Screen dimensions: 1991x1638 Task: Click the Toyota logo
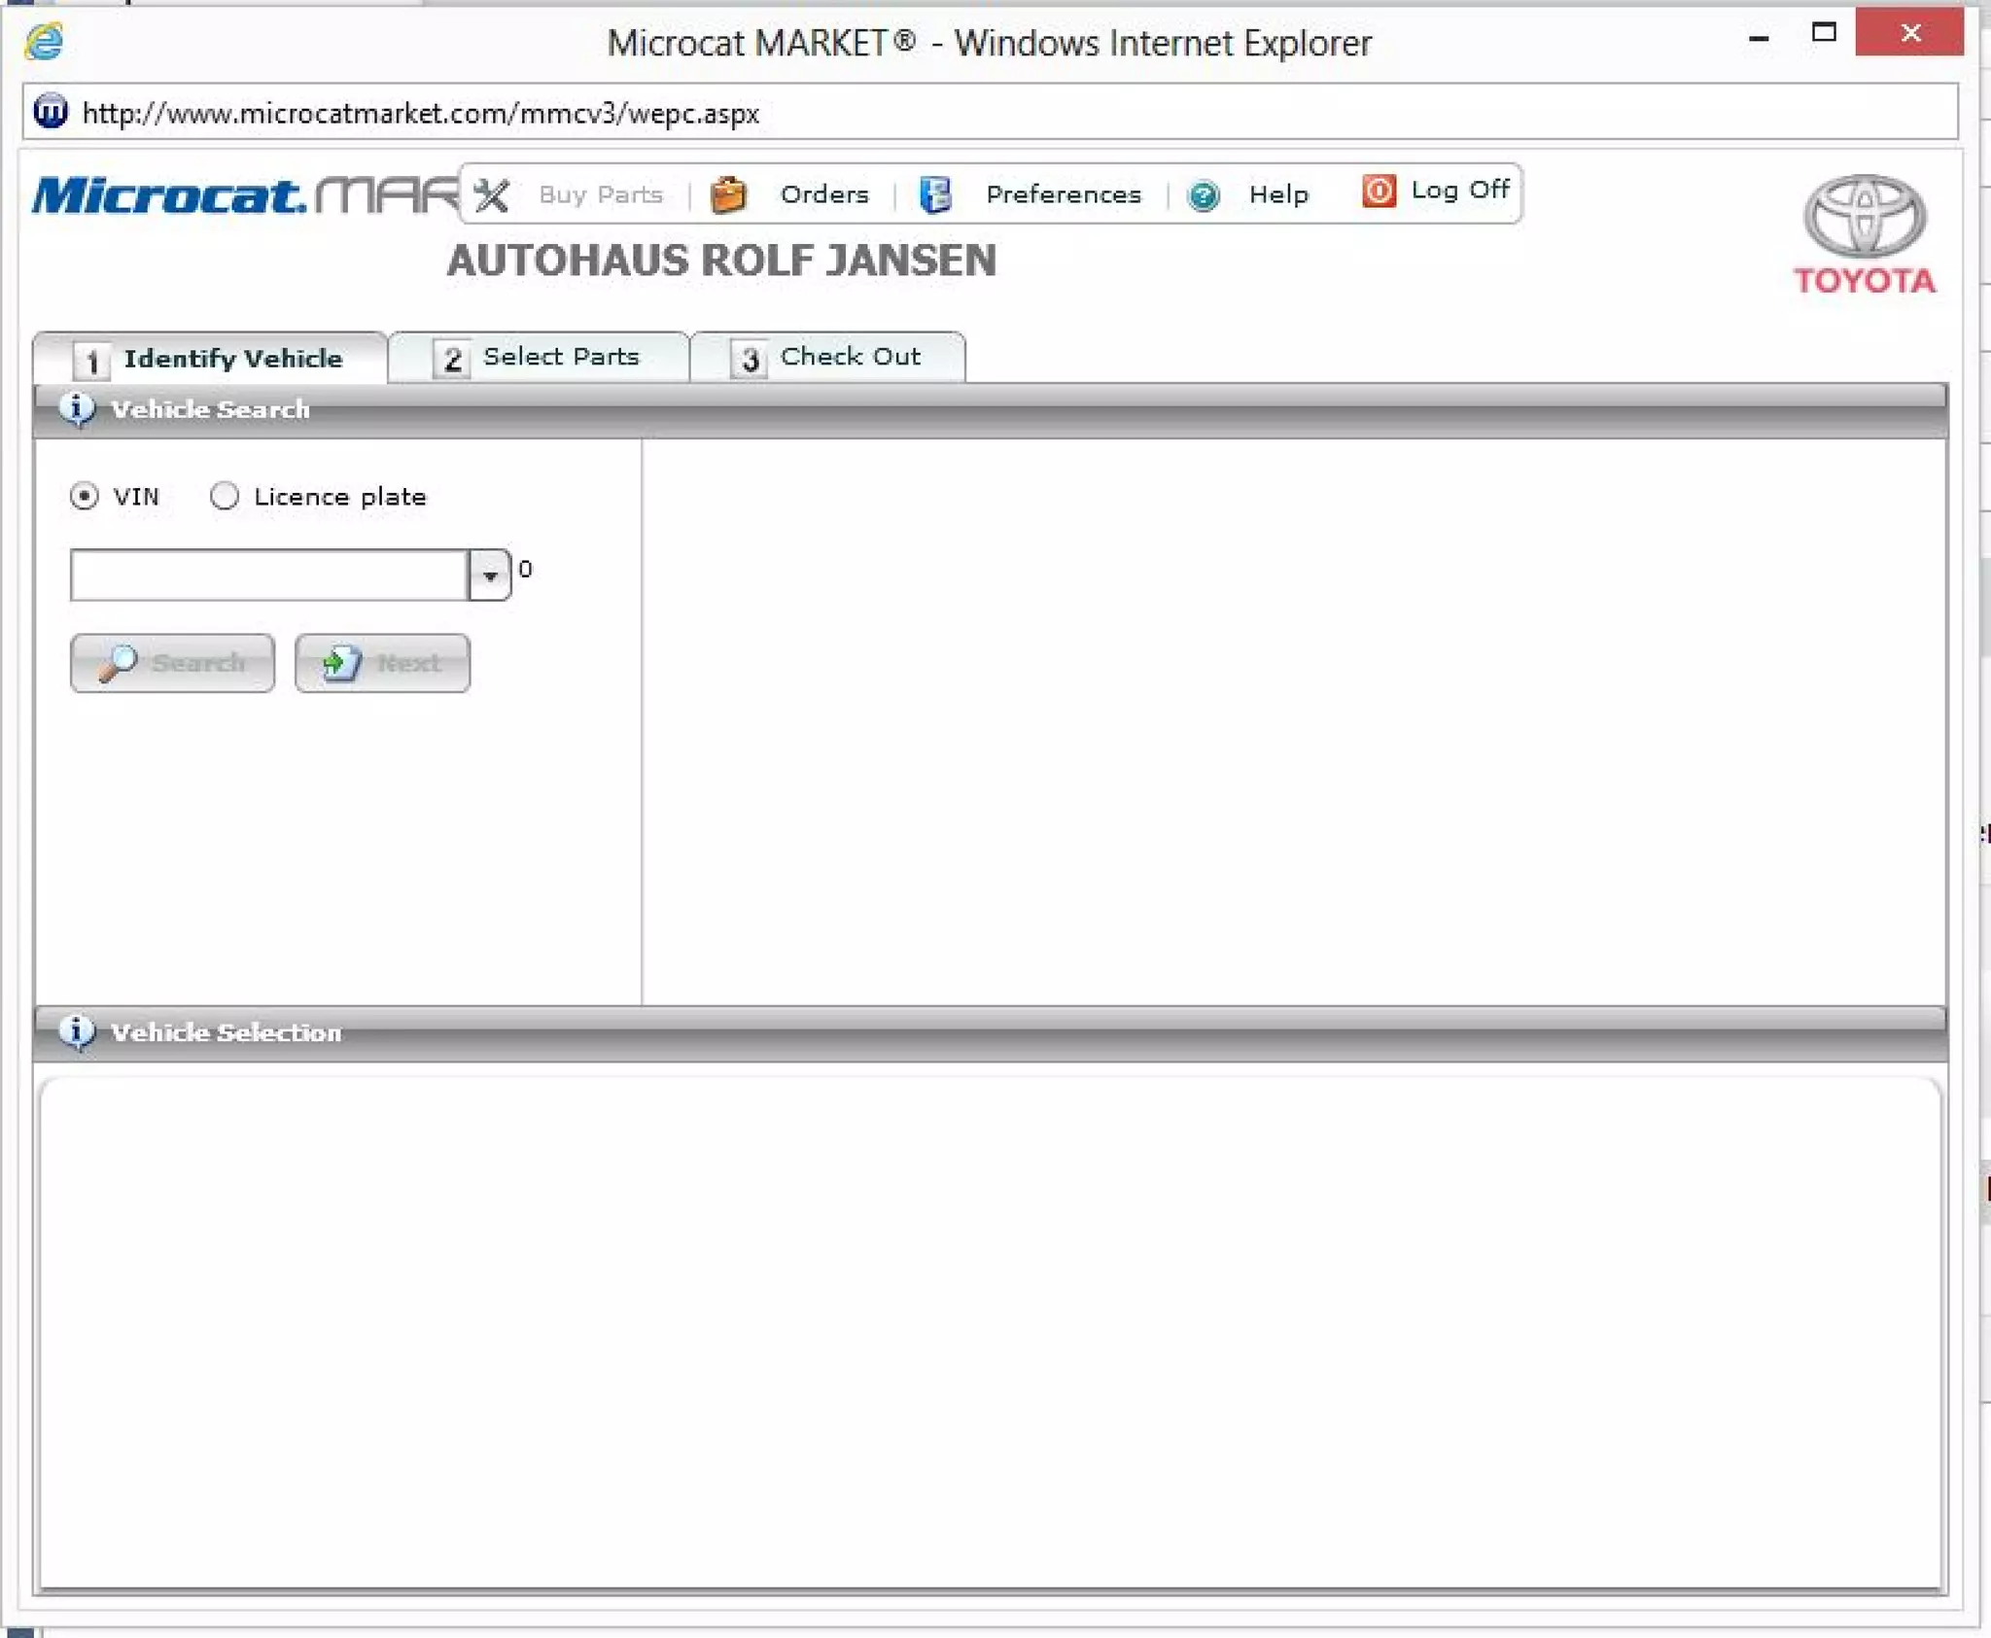click(1864, 234)
